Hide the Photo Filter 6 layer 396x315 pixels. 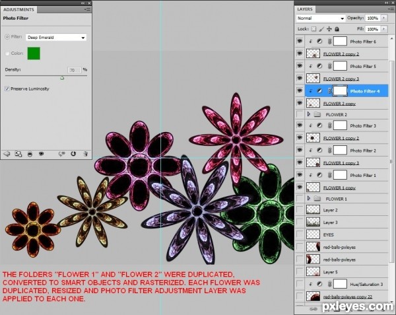pyautogui.click(x=300, y=41)
